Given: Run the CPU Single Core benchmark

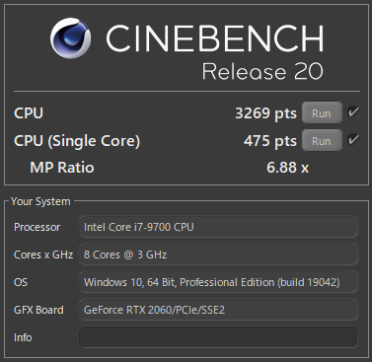Looking at the screenshot, I should (322, 141).
